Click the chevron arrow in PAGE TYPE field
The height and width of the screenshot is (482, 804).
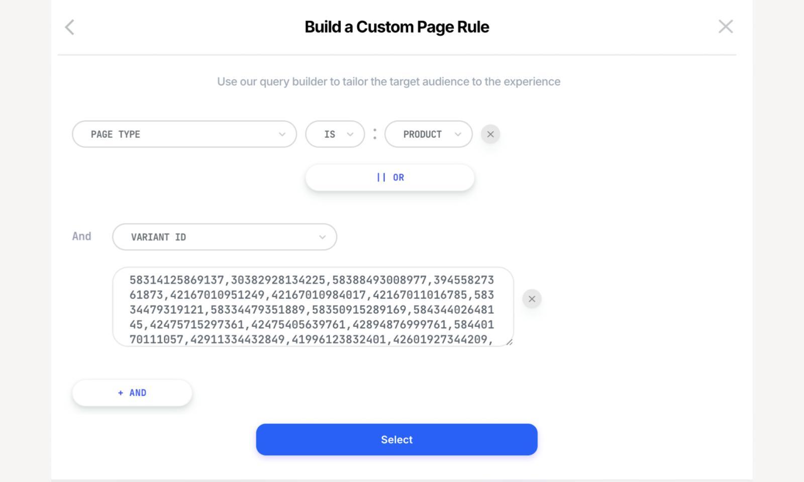(x=282, y=135)
